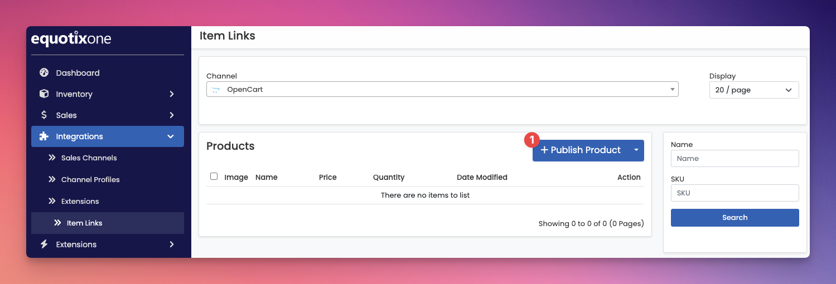Click the Sales dollar sign icon

coord(44,115)
